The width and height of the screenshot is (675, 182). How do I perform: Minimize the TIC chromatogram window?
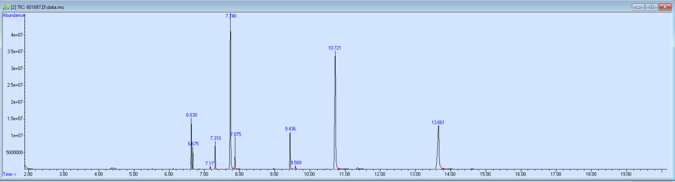(638, 7)
